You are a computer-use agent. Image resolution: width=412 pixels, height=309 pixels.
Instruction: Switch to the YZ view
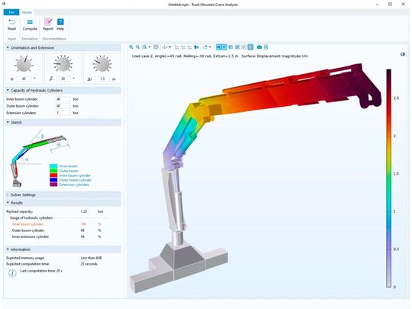183,47
